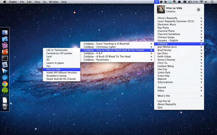Screen dimensions: 217x135
Task: Open Sparrow paper plane in the dock
Action: click(x=5, y=71)
